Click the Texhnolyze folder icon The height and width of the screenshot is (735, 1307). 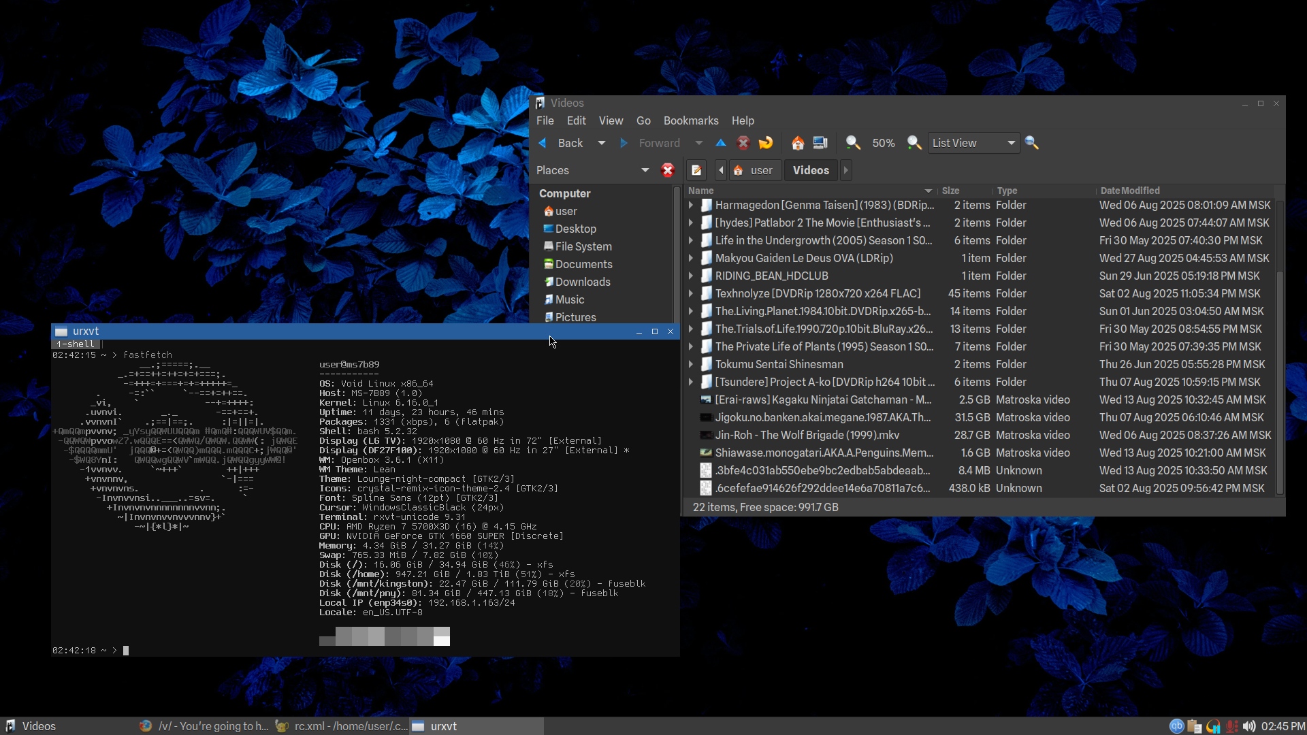coord(706,293)
